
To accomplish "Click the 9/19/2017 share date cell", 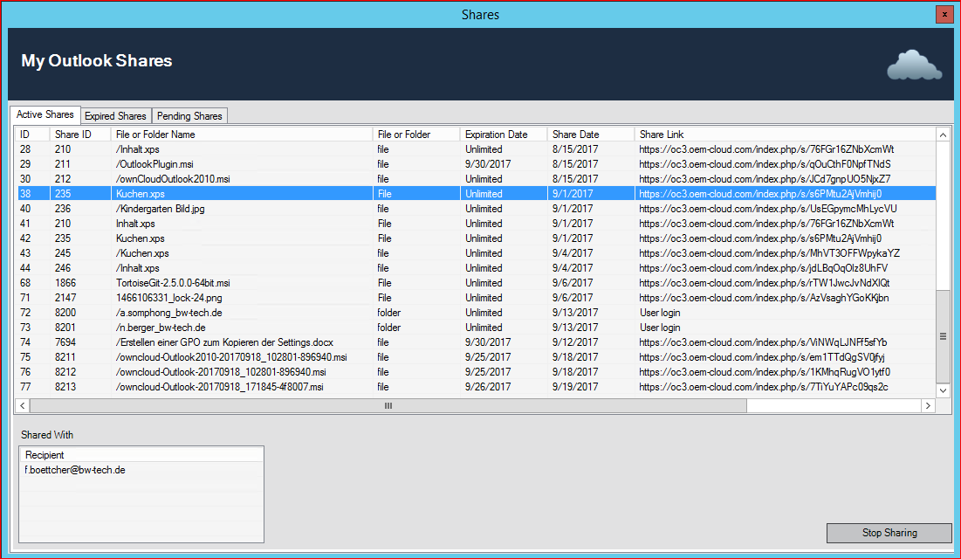I will click(x=575, y=387).
